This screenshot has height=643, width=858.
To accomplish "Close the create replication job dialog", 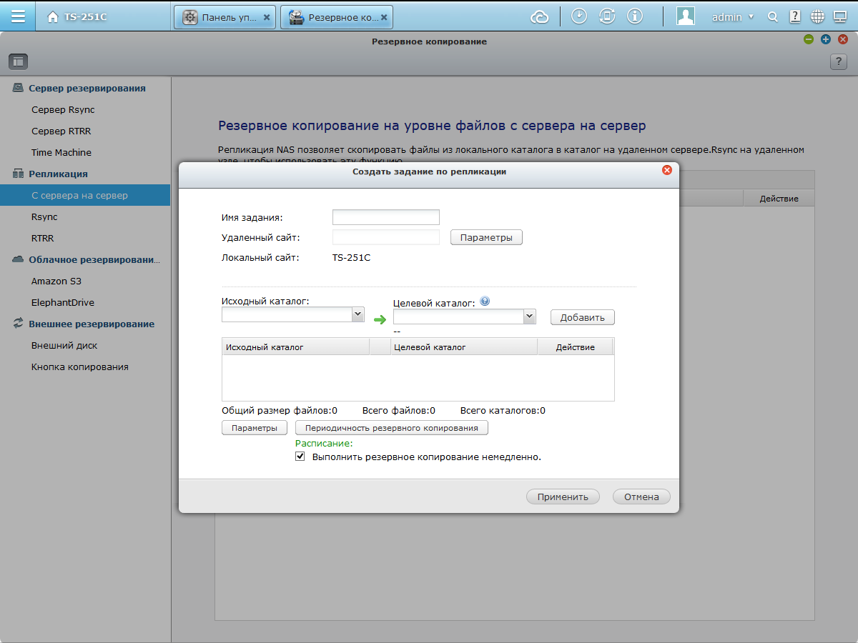I will pyautogui.click(x=666, y=170).
